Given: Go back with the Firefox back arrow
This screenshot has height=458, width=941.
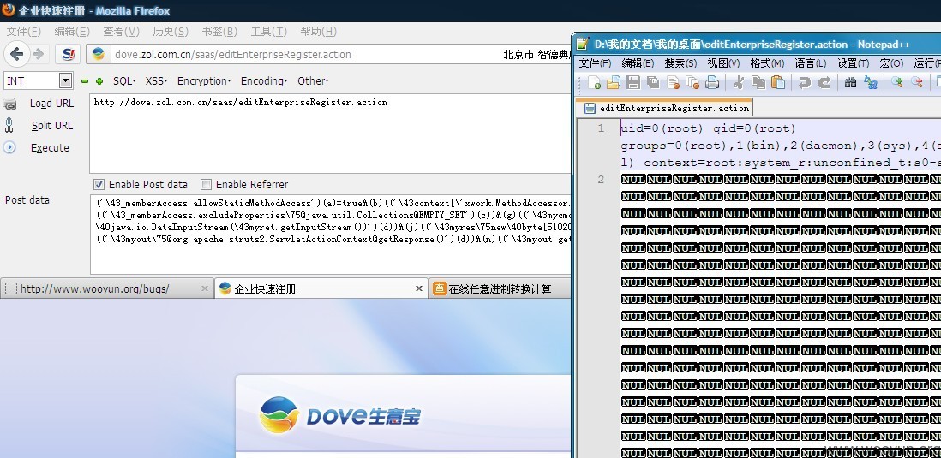Looking at the screenshot, I should (16, 54).
